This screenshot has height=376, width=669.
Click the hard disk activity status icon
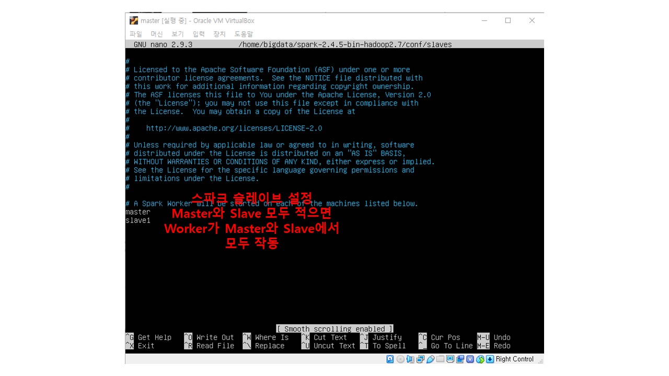tap(390, 359)
